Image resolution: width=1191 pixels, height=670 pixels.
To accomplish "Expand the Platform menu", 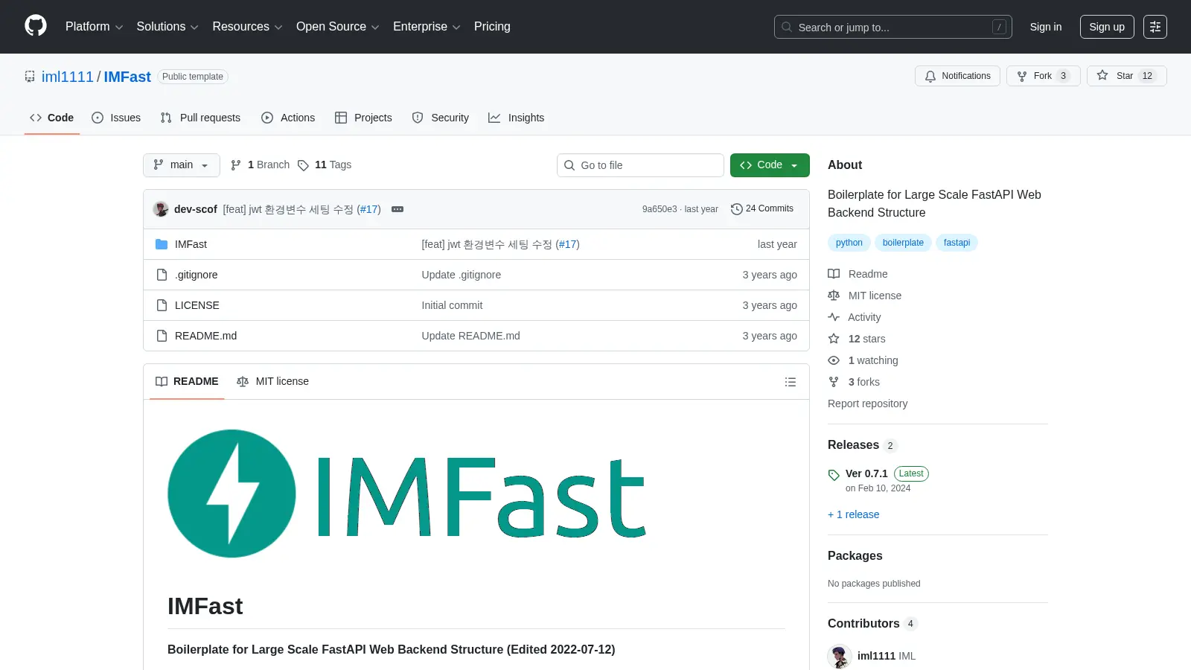I will tap(94, 27).
